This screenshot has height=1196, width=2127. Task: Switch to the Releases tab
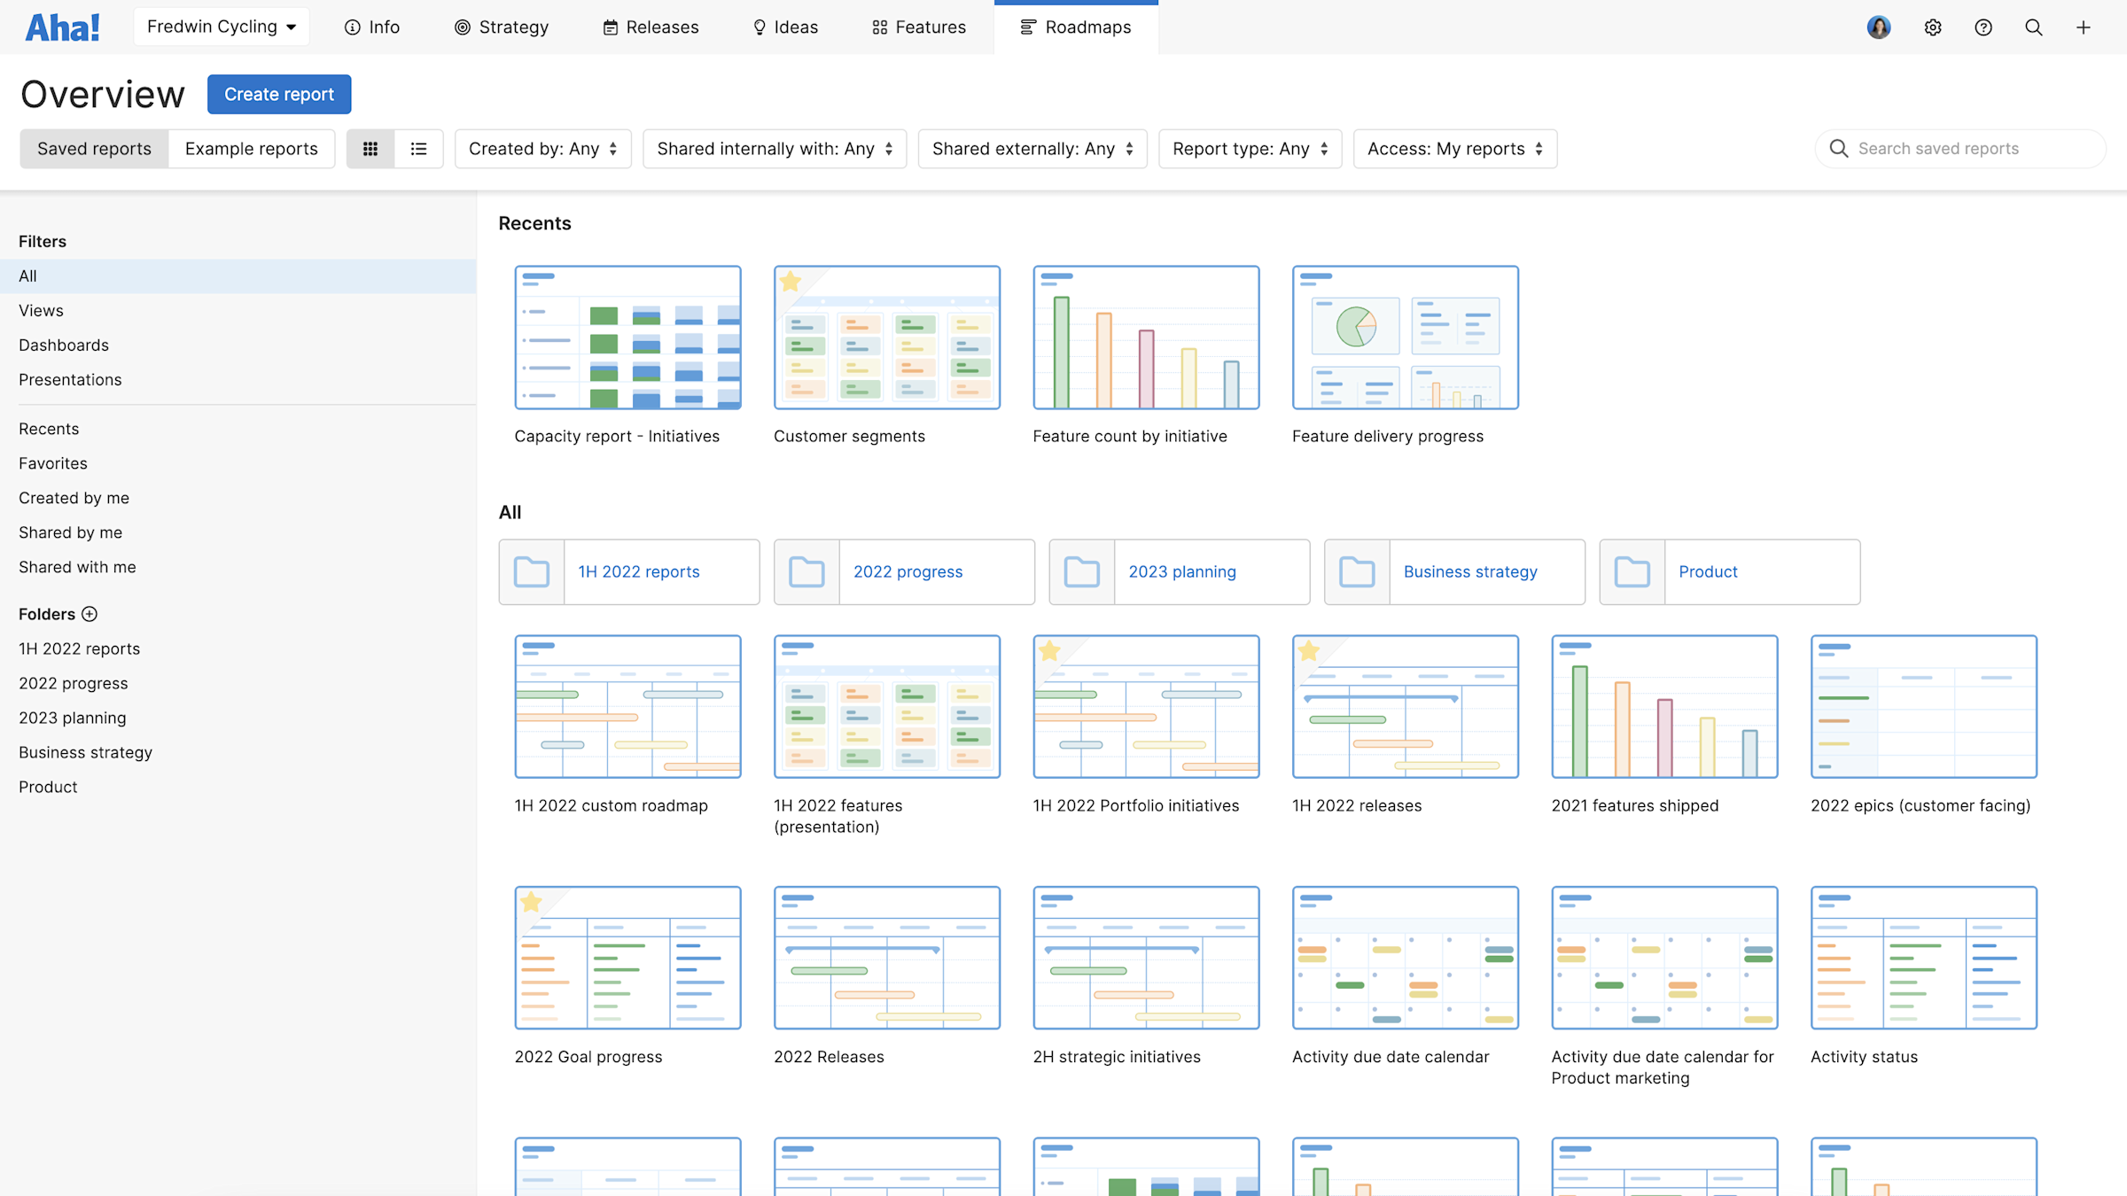[651, 27]
